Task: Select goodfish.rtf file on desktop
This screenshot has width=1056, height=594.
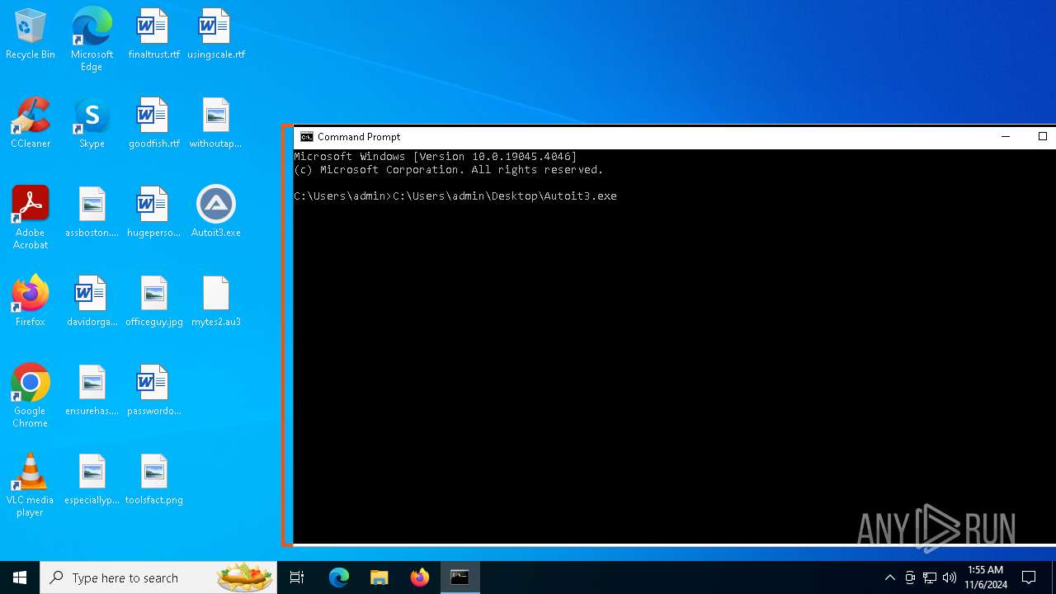Action: (x=153, y=123)
